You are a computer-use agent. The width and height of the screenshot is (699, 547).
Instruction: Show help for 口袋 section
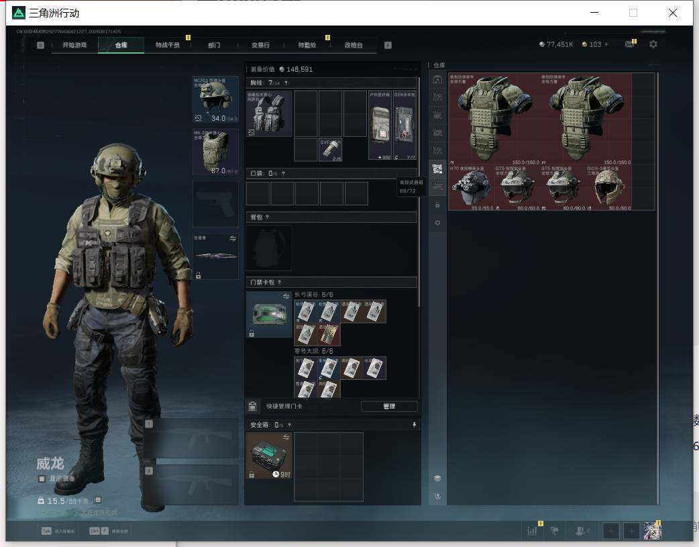click(x=283, y=174)
